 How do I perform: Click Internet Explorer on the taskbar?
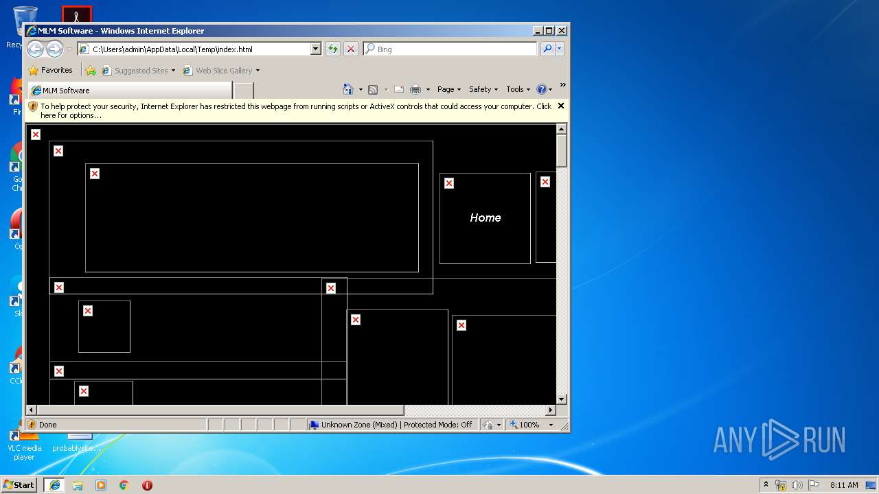(x=54, y=484)
